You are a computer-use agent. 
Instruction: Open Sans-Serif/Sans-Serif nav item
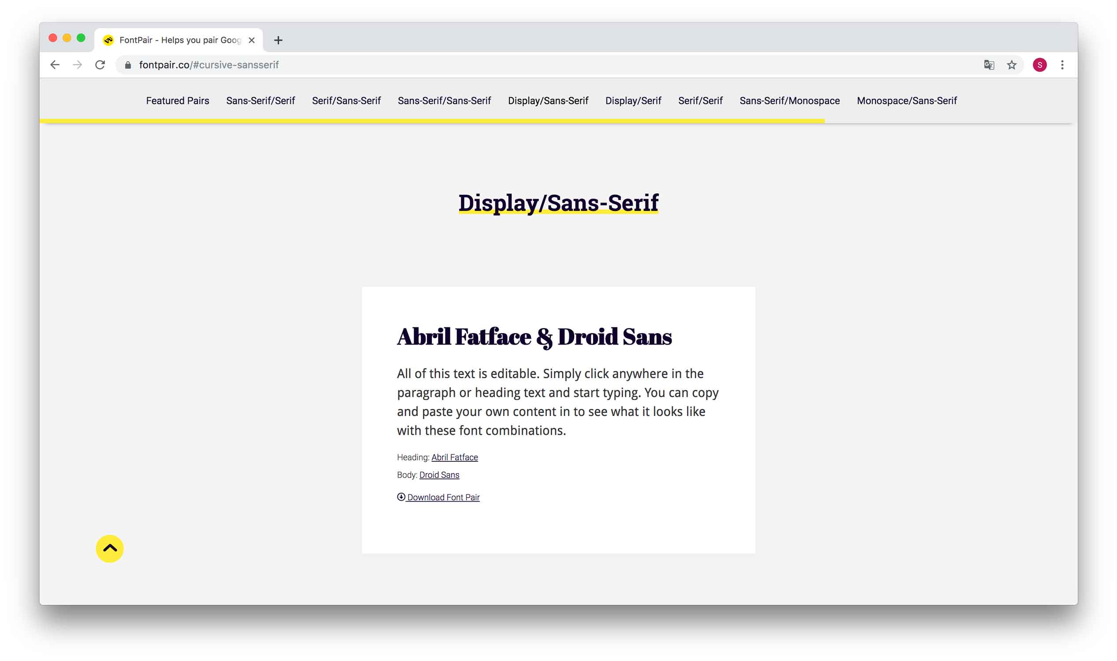[445, 100]
